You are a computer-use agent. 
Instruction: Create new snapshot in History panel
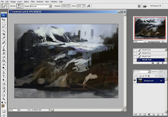[158, 63]
